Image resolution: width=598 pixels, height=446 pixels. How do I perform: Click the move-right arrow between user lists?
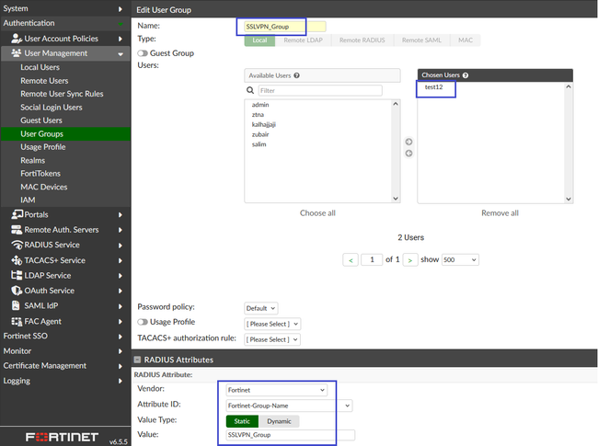click(x=408, y=142)
